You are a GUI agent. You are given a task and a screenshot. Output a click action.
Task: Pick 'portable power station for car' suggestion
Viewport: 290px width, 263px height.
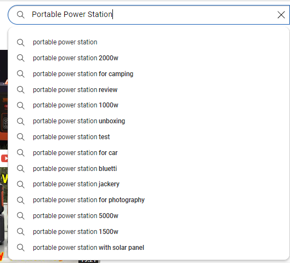tap(149, 153)
